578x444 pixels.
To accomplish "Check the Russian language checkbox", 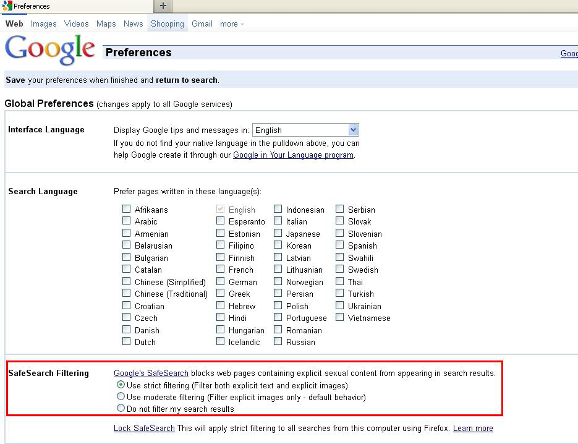I will click(x=278, y=341).
